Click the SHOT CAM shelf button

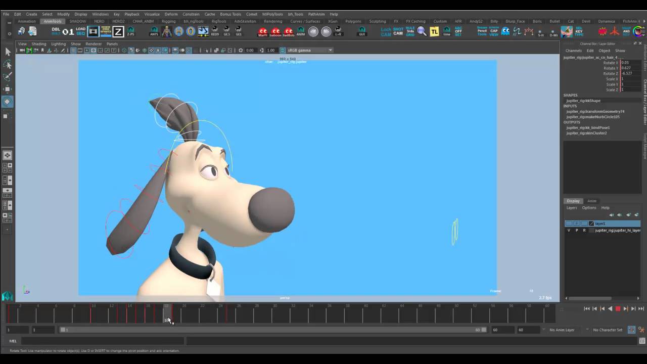(398, 31)
